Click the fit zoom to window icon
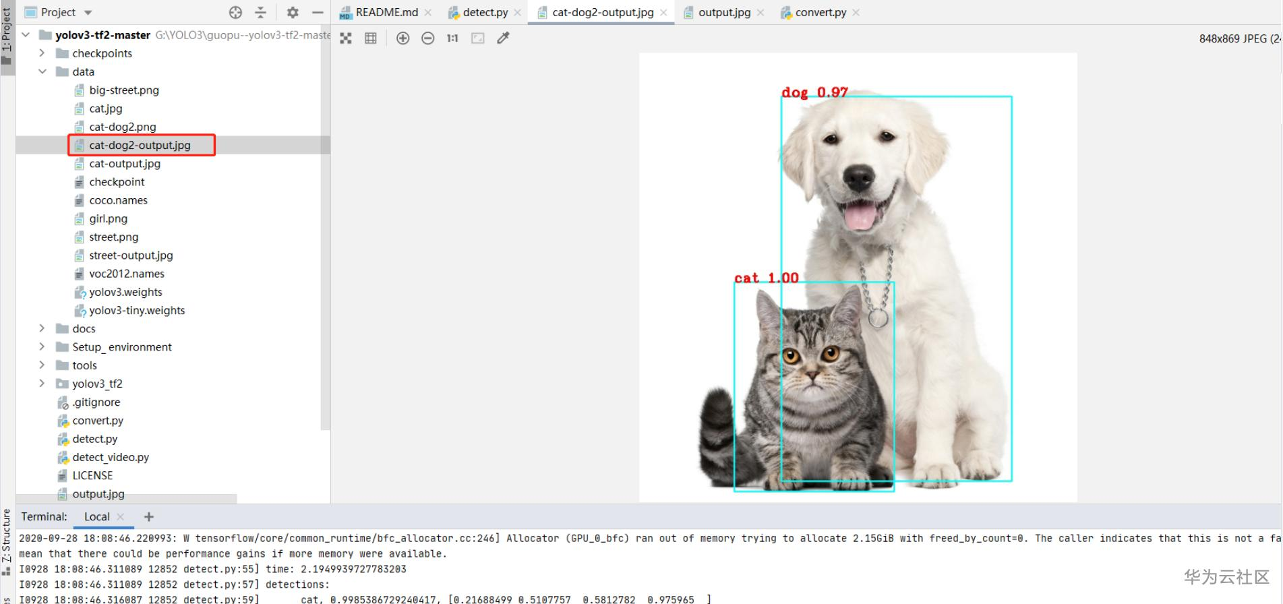Screen dimensions: 1283x604 coord(478,38)
